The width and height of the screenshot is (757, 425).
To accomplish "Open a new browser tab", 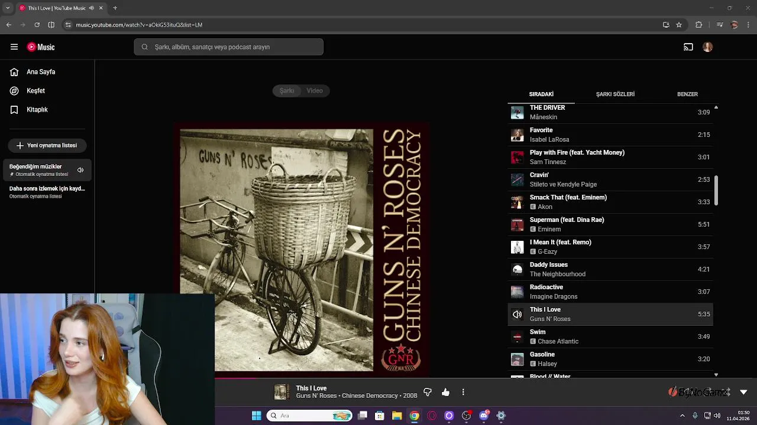I will [x=115, y=8].
